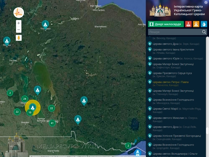This screenshot has width=209, height=157.
Task: Click the highlighted church marker in yellow circle
Action: click(33, 108)
